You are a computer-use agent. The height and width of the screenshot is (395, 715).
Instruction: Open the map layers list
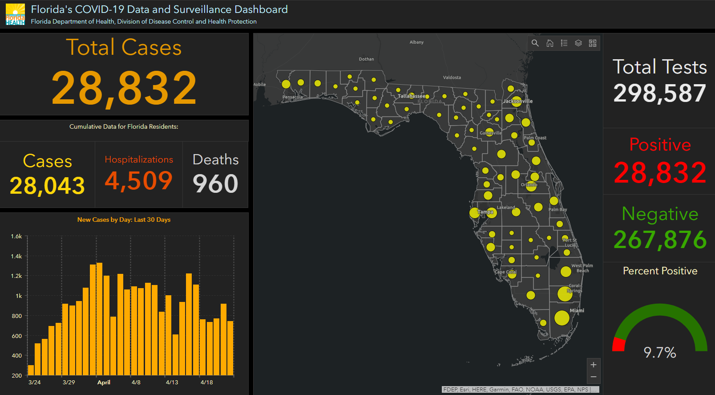point(578,43)
